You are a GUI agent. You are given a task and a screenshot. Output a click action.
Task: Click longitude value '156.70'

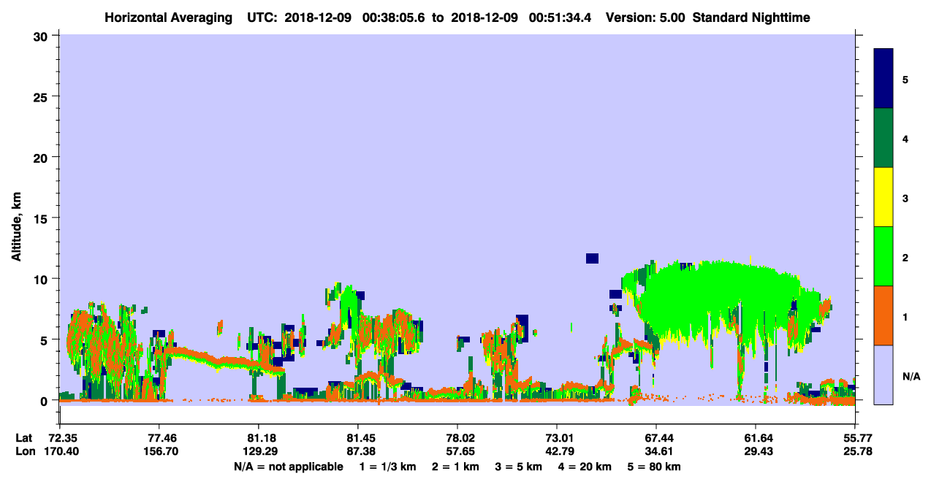159,451
